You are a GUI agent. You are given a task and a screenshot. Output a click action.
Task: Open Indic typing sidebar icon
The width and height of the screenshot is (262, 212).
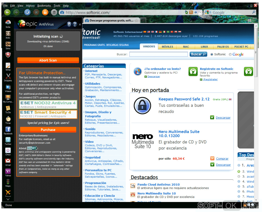coord(8,35)
